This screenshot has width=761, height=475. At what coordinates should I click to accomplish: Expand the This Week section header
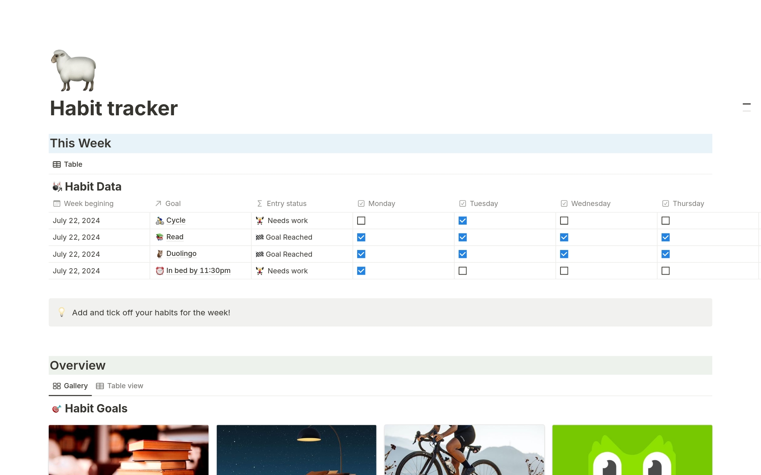coord(80,143)
